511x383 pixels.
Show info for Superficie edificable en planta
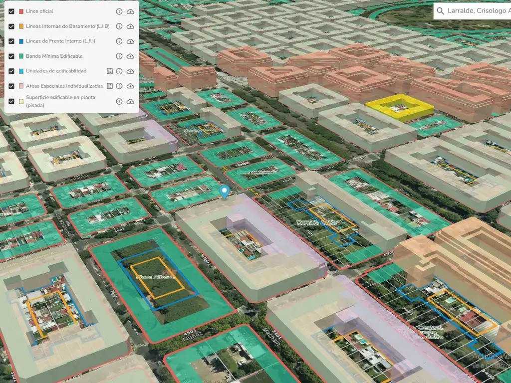(119, 101)
